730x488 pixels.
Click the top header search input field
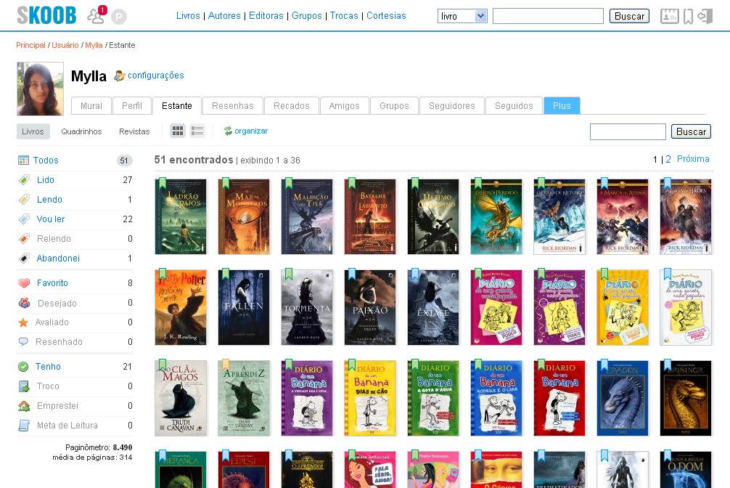548,16
